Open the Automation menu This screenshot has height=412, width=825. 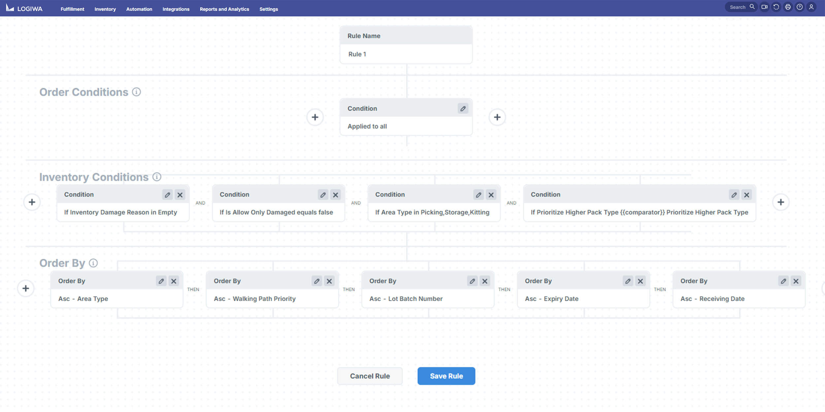139,9
